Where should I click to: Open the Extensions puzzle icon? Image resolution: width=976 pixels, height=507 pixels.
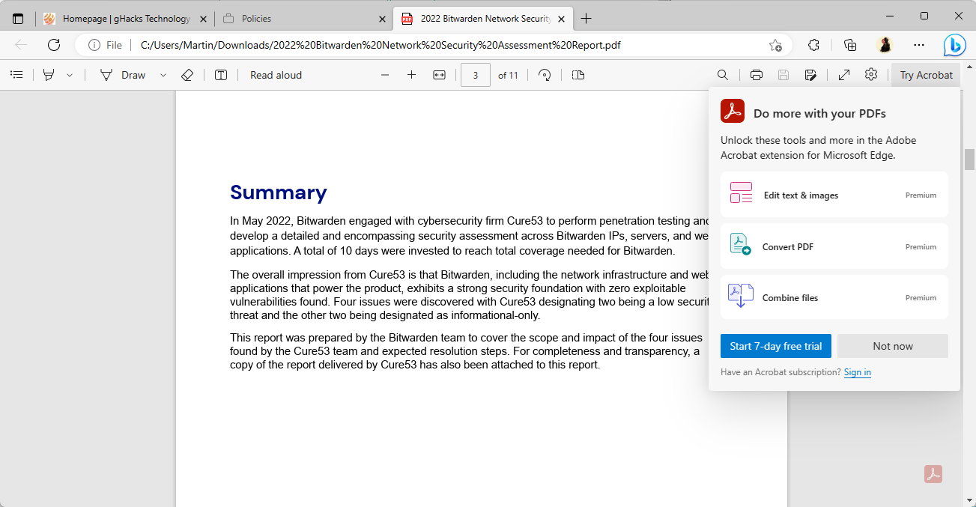813,45
